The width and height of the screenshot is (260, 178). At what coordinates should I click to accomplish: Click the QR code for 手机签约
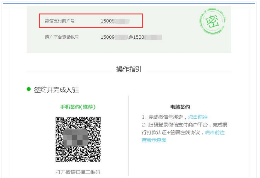click(x=78, y=139)
